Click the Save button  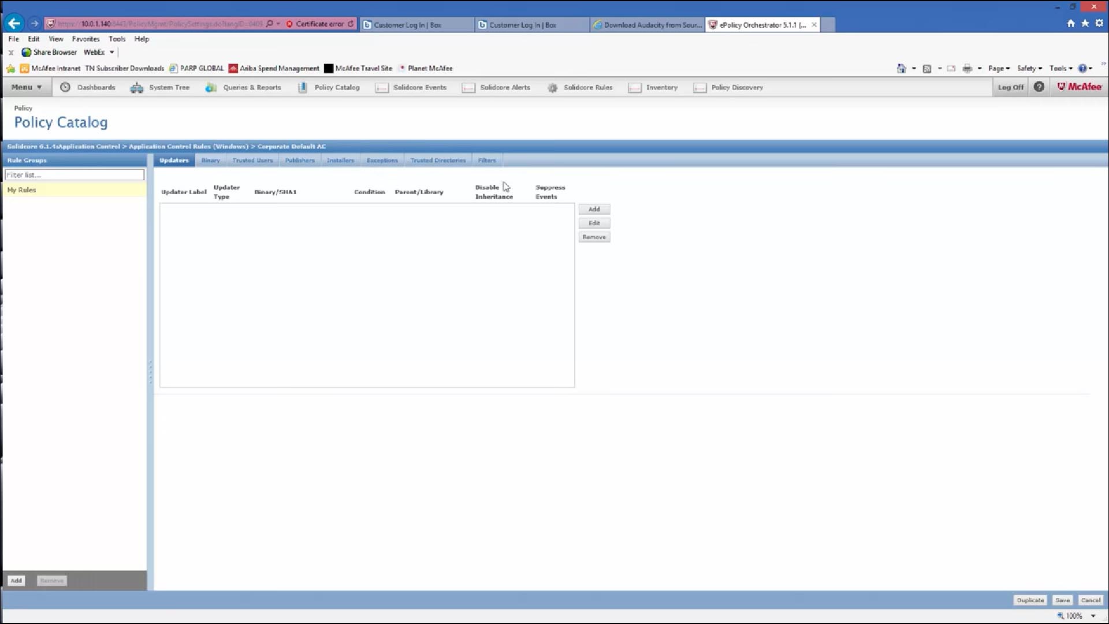[x=1062, y=600]
